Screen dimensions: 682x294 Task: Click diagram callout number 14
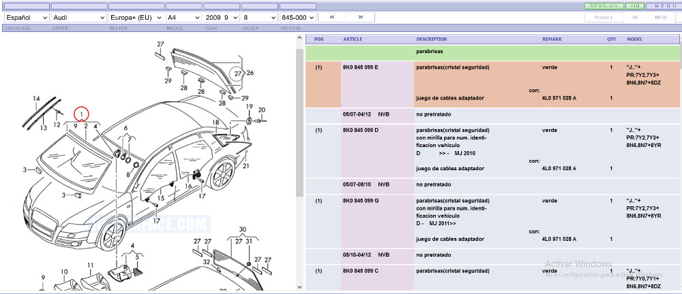tap(36, 99)
